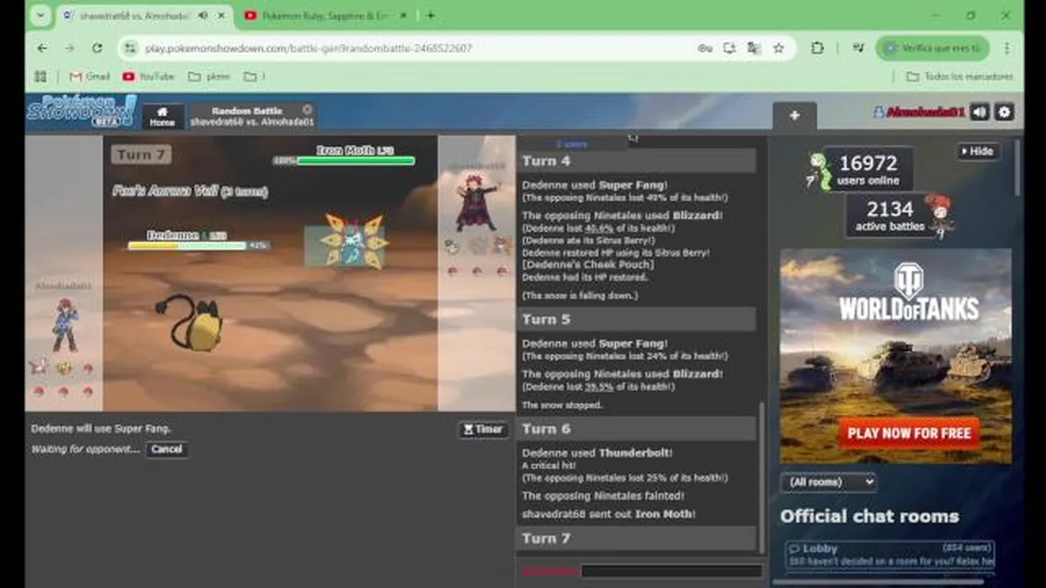The height and width of the screenshot is (588, 1046).
Task: Reload the current page
Action: [97, 48]
